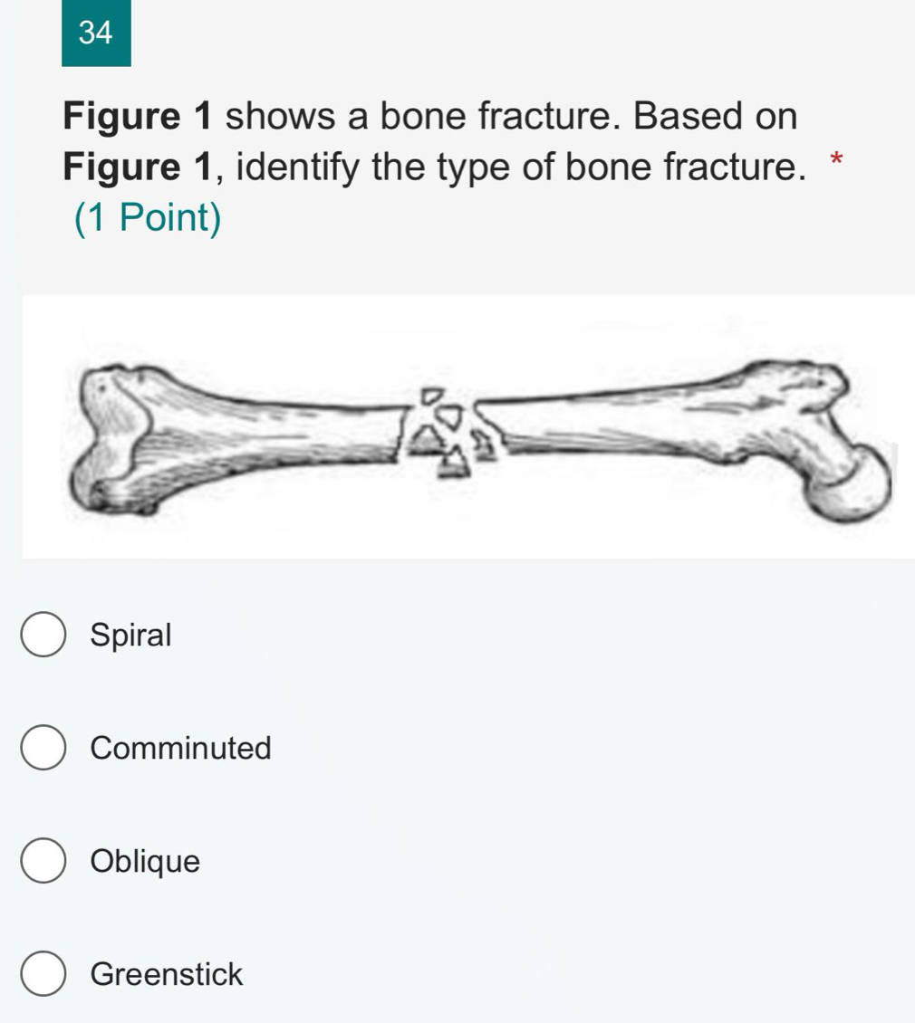Click the words "shows a bone fracture"

[x=512, y=117]
